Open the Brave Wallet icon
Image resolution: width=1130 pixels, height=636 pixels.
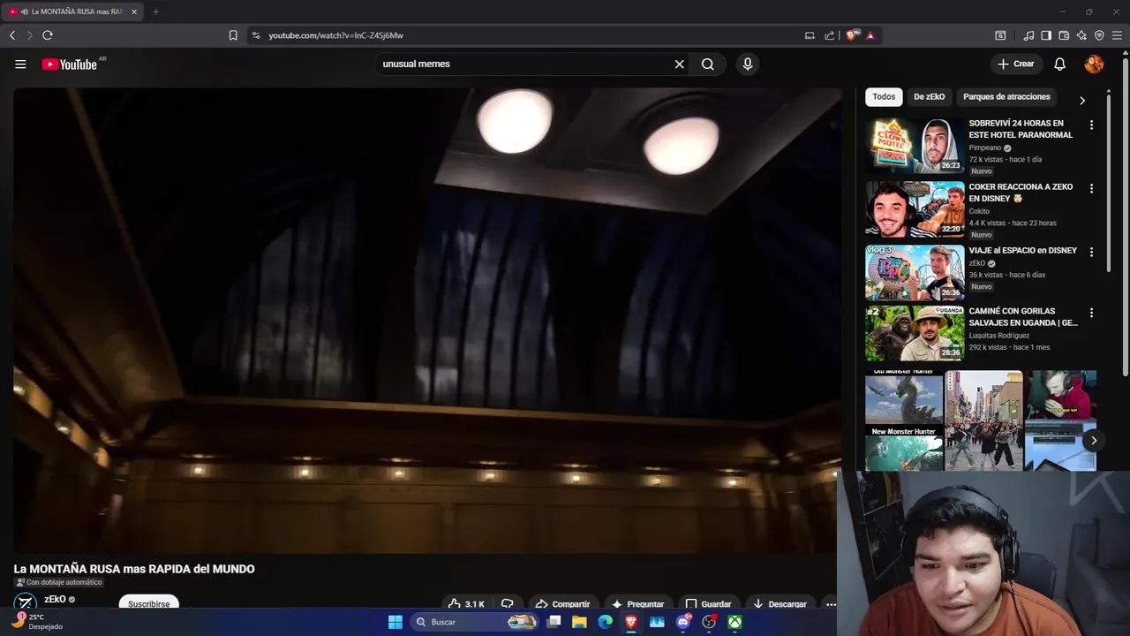pyautogui.click(x=1064, y=35)
